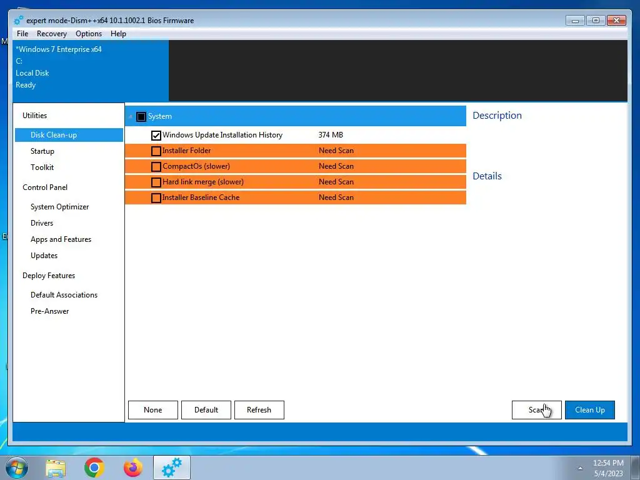The width and height of the screenshot is (640, 480).
Task: Click the Clean Up button
Action: point(590,410)
